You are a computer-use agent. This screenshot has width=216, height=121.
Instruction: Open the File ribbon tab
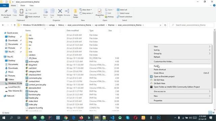tap(4, 5)
